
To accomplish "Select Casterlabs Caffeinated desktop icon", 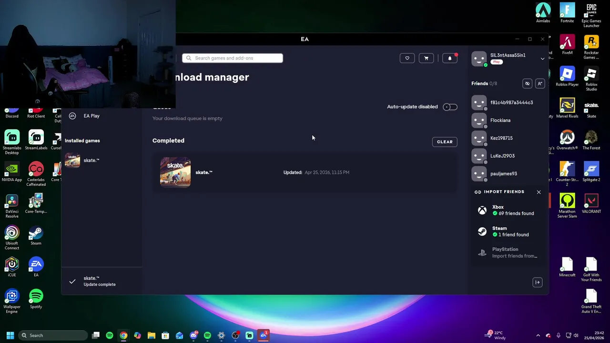I will 36,174.
